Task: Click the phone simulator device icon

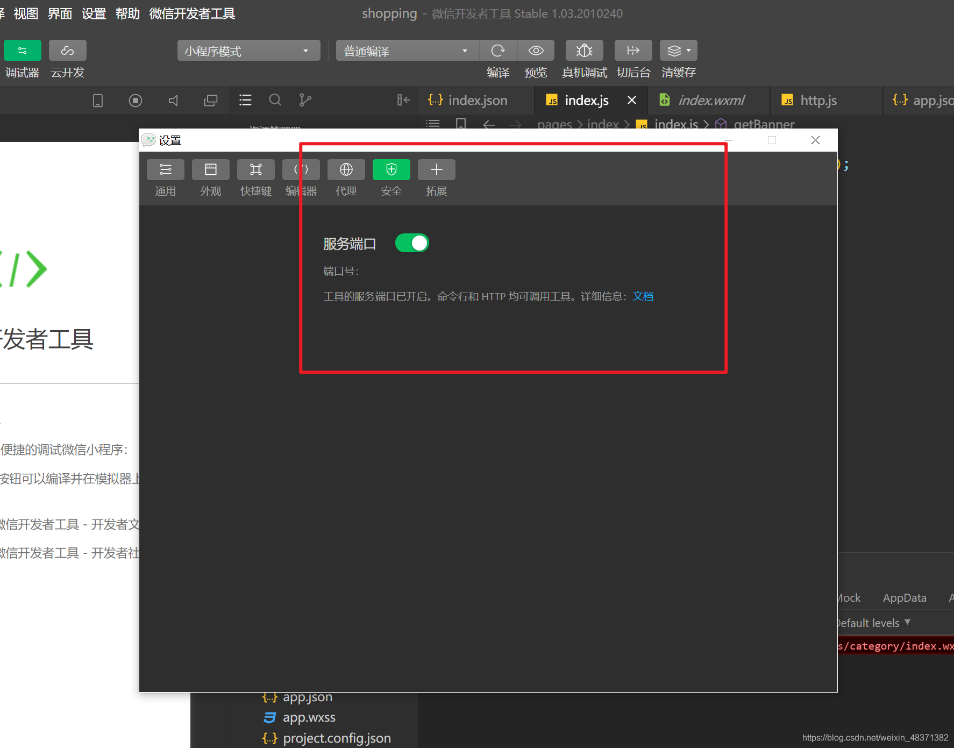Action: tap(98, 101)
